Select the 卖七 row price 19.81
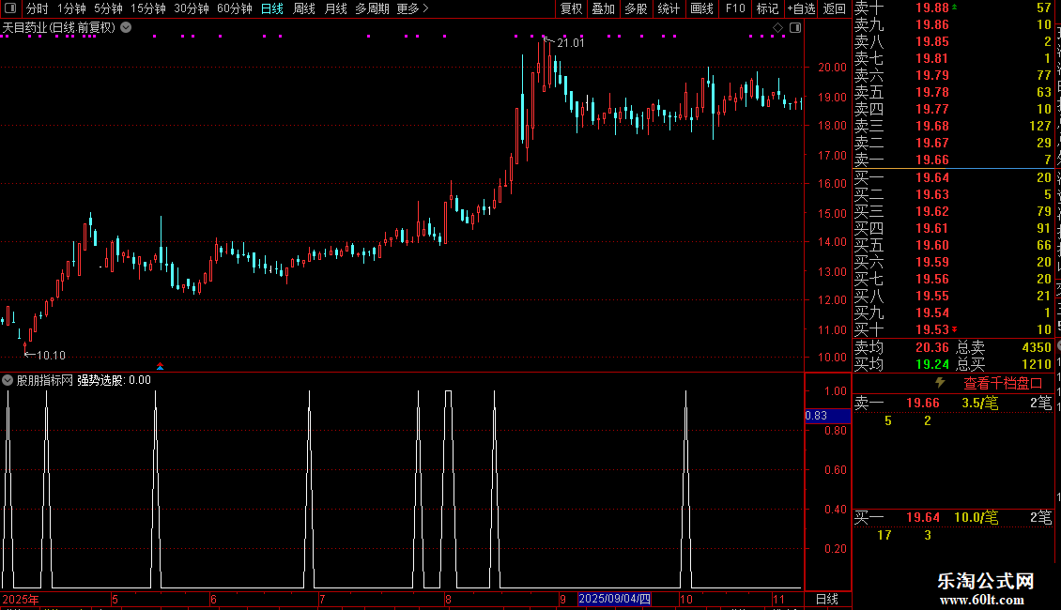 (931, 58)
